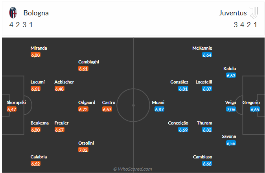Select player name Cambiaghi

click(88, 62)
